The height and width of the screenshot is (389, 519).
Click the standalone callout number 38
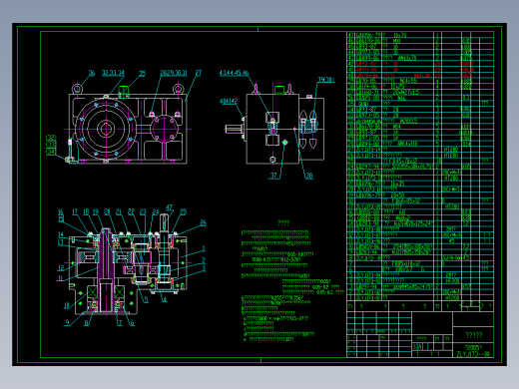tap(309, 176)
